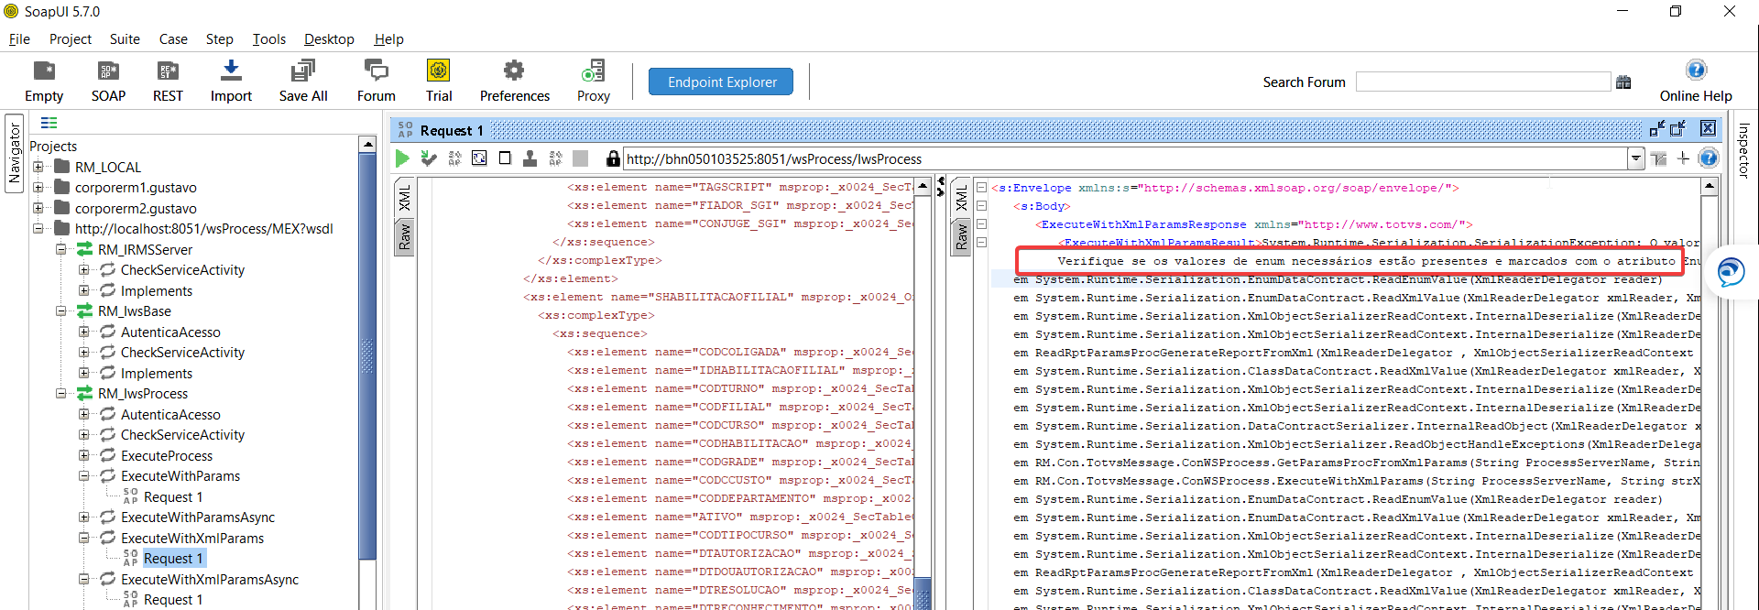Viewport: 1759px width, 610px height.
Task: Open the Suite menu
Action: point(125,38)
